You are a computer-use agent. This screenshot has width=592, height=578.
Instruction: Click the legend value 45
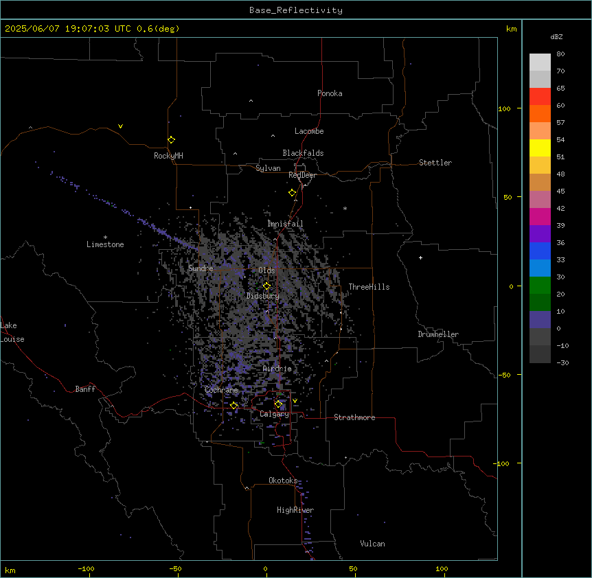(560, 192)
